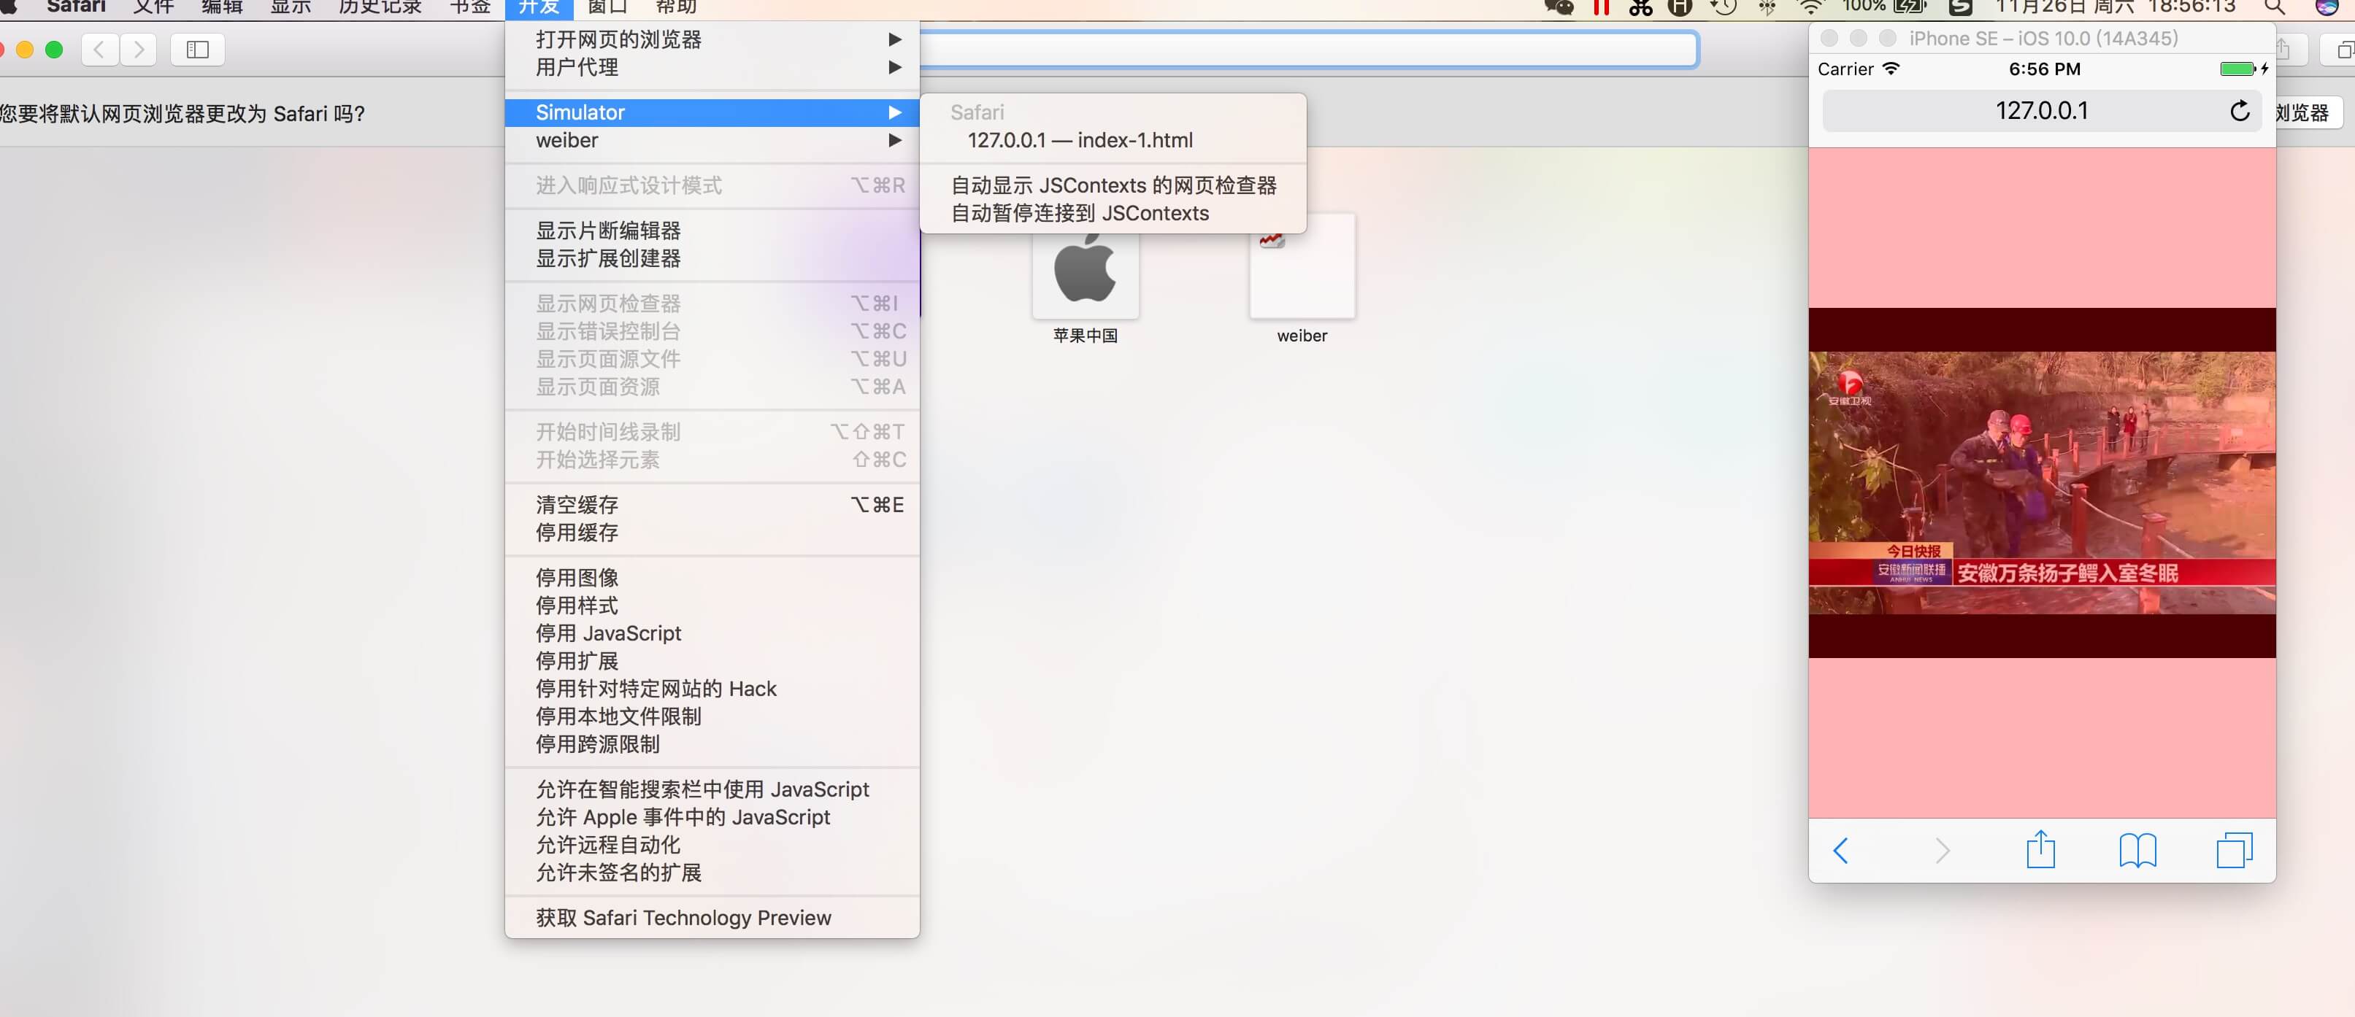Select the highlighted Simulator menu entry
Viewport: 2355px width, 1017px height.
[712, 112]
